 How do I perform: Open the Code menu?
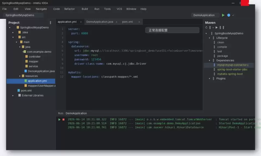click(x=56, y=9)
